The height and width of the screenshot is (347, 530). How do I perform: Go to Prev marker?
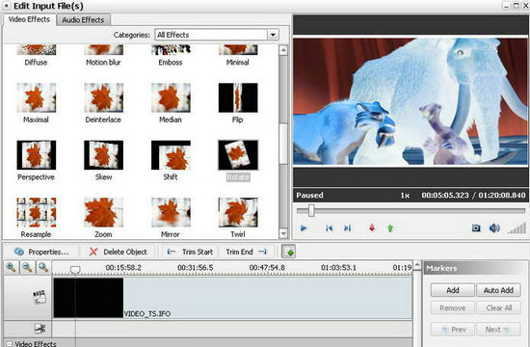[x=453, y=329]
